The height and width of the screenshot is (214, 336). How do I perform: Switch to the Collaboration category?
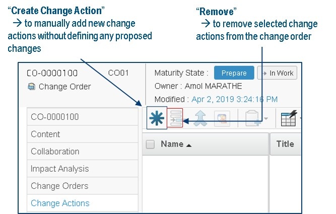[55, 152]
